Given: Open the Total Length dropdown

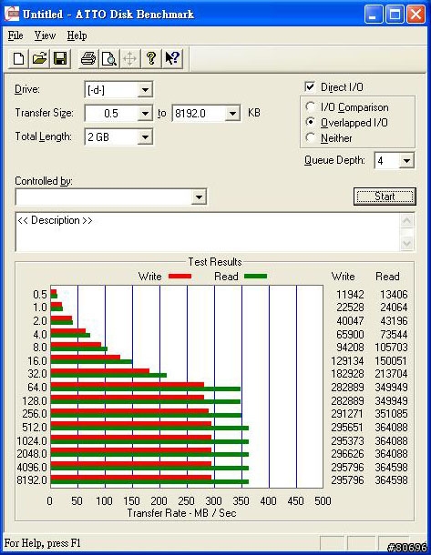Looking at the screenshot, I should pyautogui.click(x=145, y=137).
